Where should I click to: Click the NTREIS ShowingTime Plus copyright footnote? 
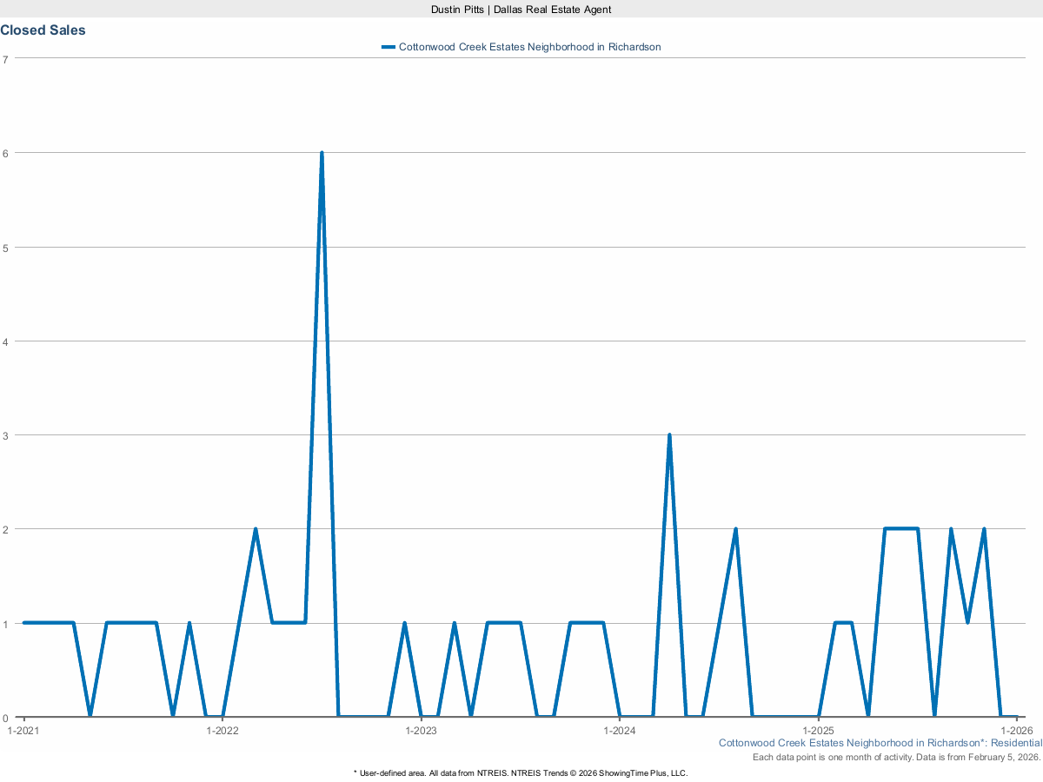(521, 772)
